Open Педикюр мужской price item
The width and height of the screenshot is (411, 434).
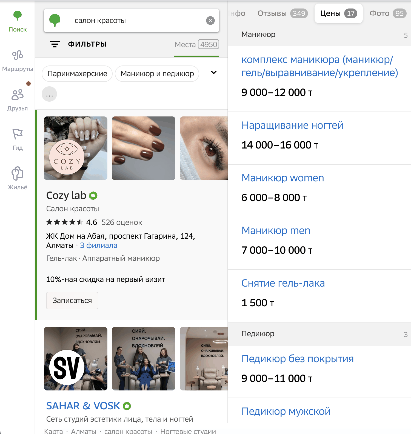(286, 412)
